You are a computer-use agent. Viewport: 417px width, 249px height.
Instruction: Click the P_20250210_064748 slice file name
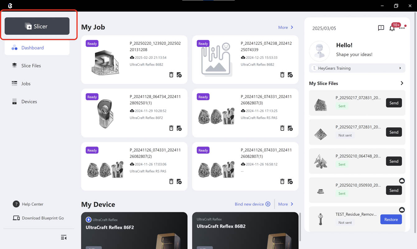point(358,156)
